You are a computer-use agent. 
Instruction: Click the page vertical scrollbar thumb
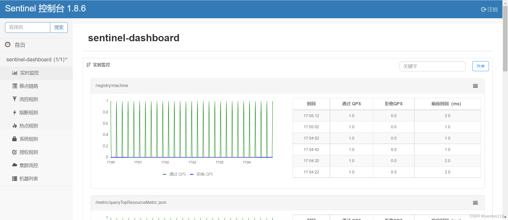[x=505, y=38]
